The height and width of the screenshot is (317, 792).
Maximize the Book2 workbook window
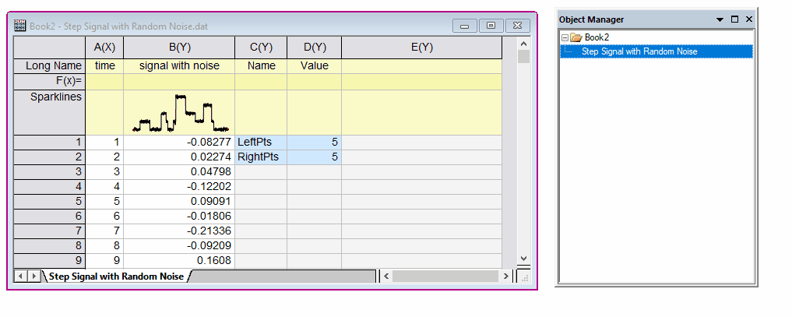tap(491, 26)
